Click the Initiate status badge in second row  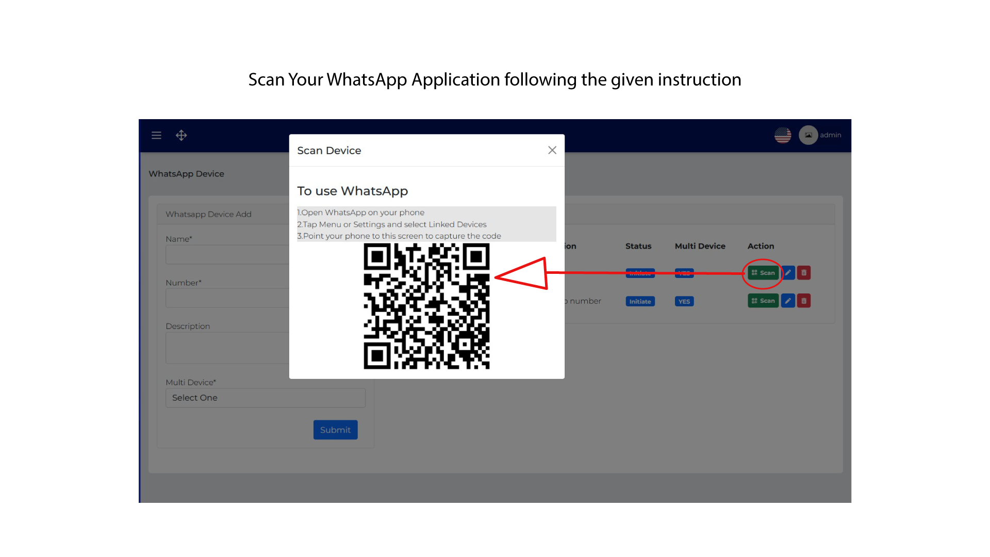640,301
